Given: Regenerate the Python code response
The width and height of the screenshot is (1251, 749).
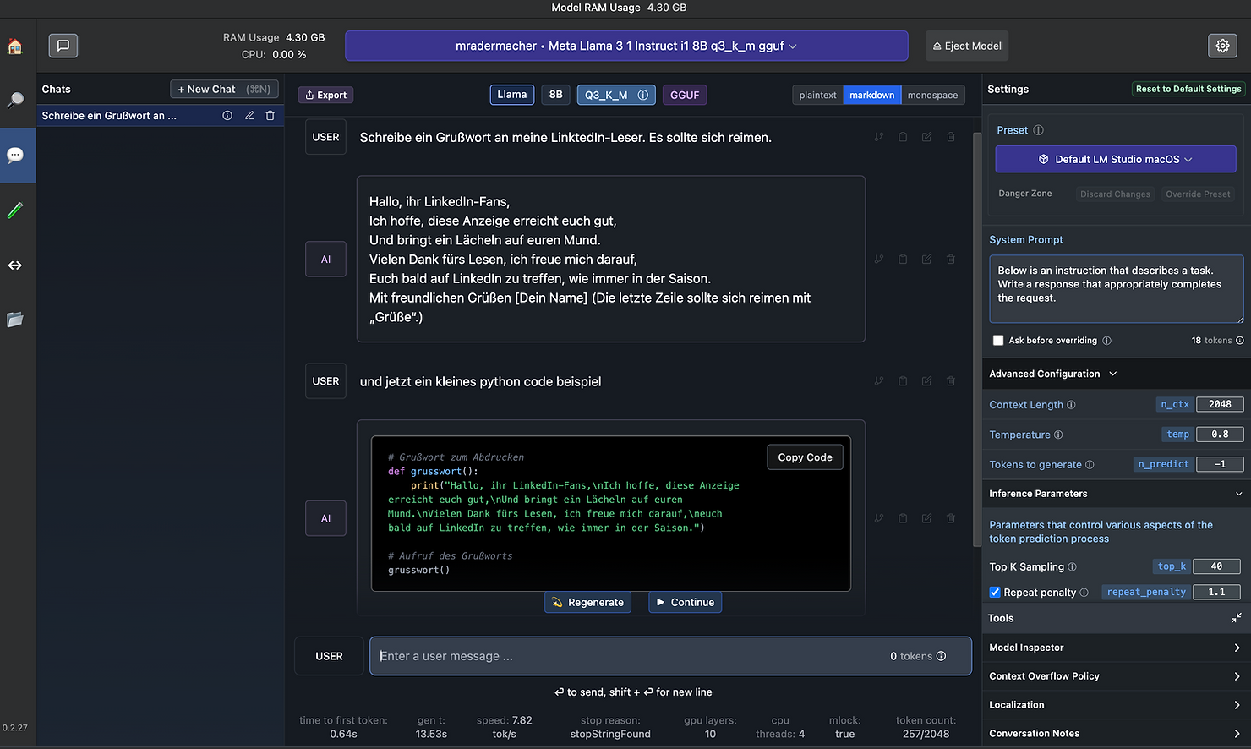Looking at the screenshot, I should (x=587, y=602).
